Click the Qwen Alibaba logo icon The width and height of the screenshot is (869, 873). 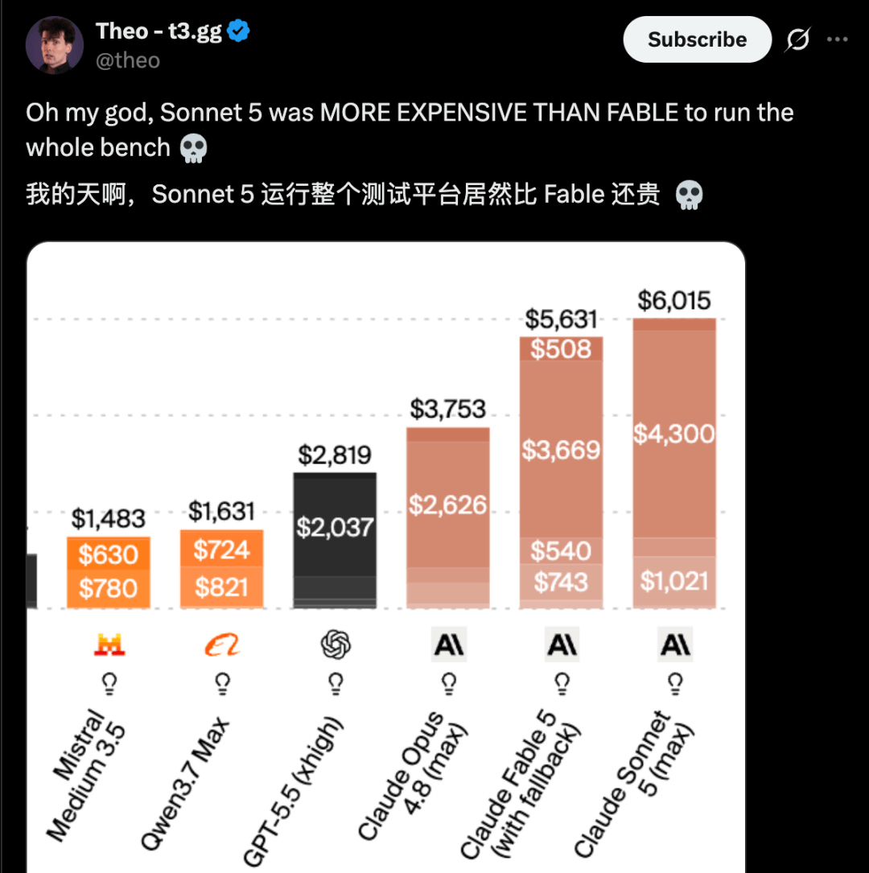(222, 644)
